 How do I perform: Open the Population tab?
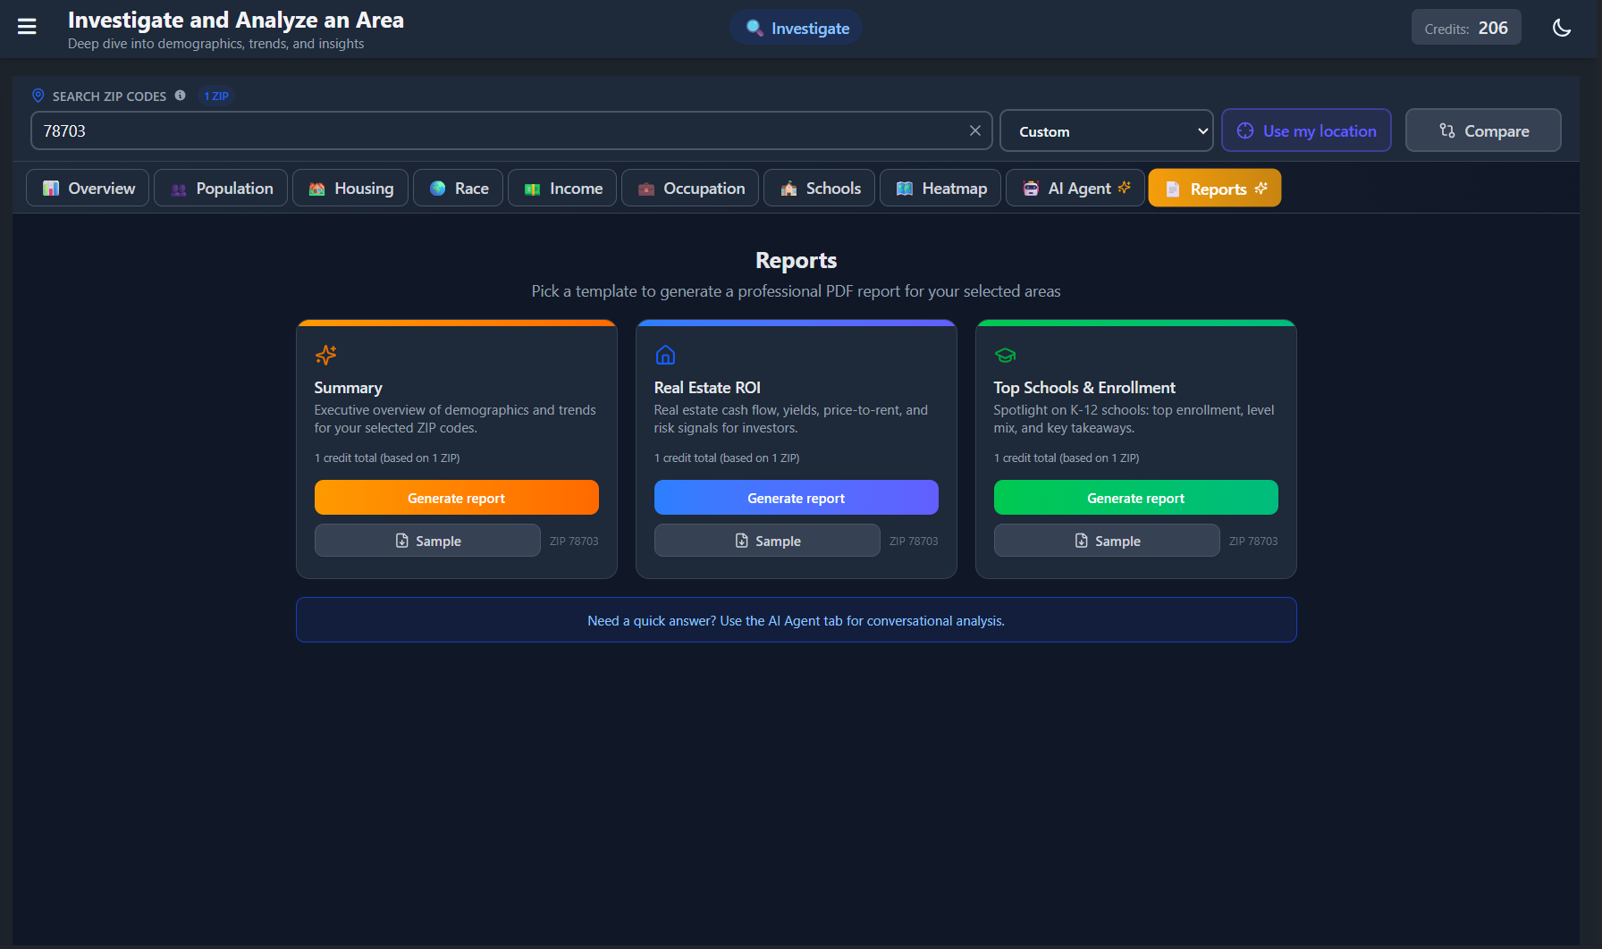pos(221,189)
